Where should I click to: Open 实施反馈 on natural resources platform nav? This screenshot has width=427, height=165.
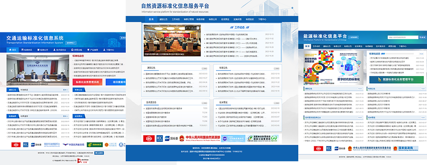pos(238,19)
